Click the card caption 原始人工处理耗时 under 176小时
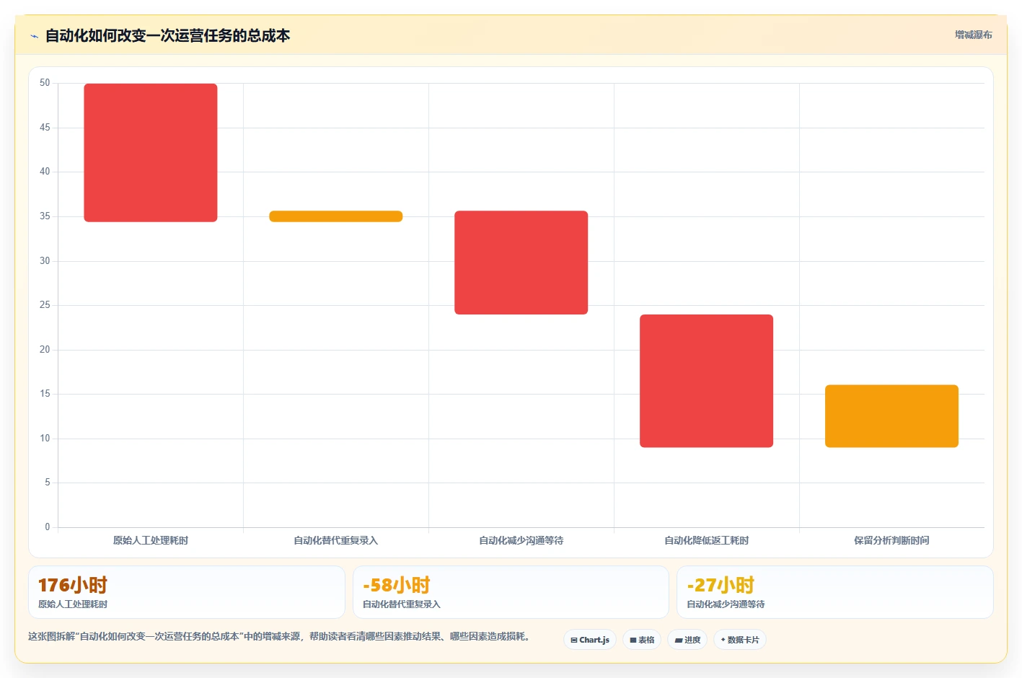The width and height of the screenshot is (1022, 678). tap(73, 604)
